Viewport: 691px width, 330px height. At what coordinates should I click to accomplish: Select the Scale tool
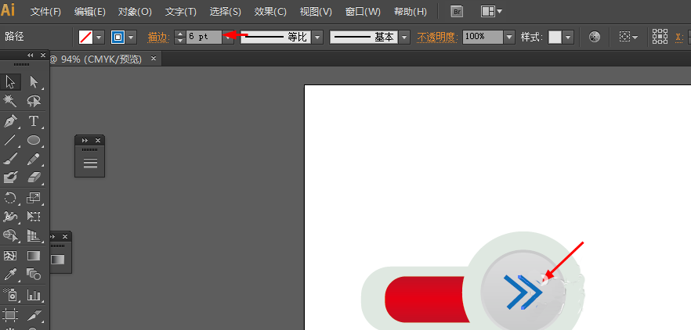pyautogui.click(x=34, y=198)
